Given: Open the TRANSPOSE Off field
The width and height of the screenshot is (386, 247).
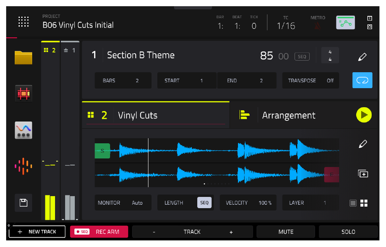Looking at the screenshot, I should click(310, 80).
